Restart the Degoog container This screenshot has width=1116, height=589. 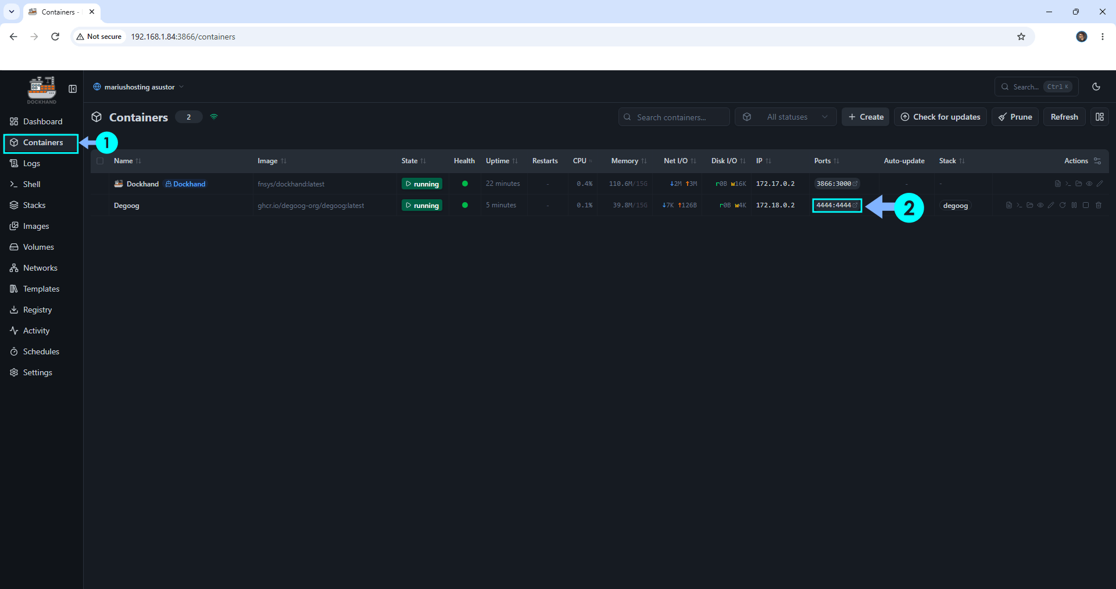[1063, 205]
